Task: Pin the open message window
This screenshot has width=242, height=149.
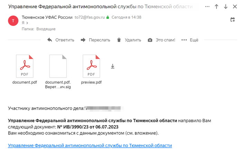Action: [x=235, y=7]
